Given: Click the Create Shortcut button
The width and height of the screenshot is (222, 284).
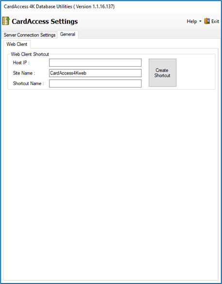Looking at the screenshot, I should coord(162,73).
